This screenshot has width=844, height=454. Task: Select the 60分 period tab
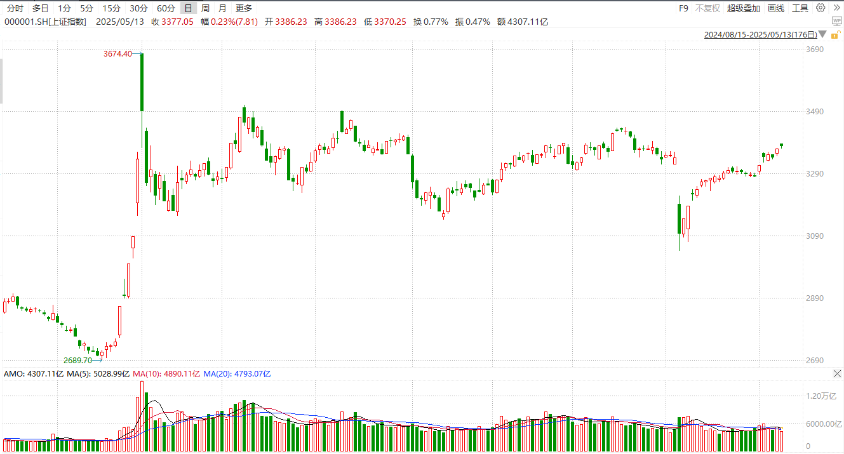click(166, 8)
